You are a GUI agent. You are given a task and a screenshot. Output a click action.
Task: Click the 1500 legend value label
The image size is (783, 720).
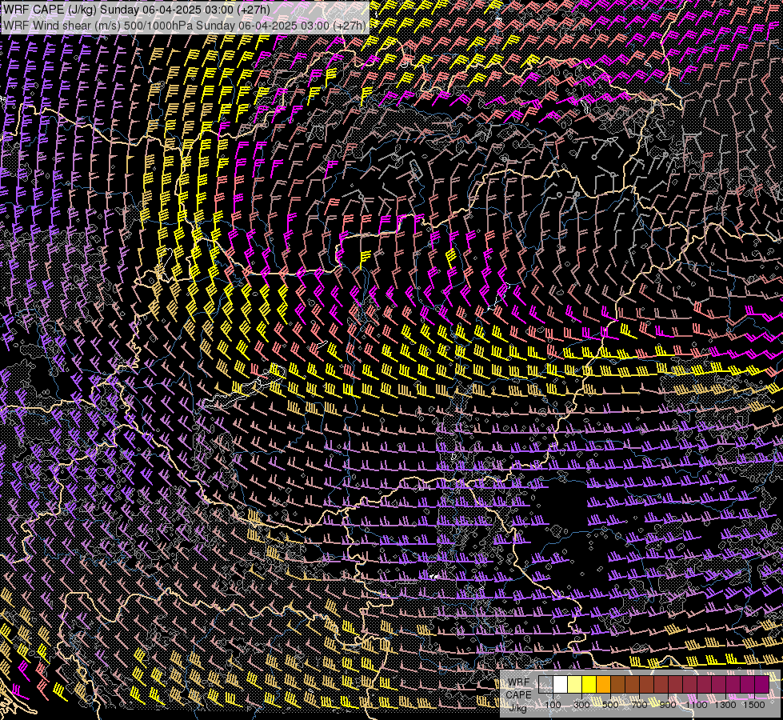[754, 705]
